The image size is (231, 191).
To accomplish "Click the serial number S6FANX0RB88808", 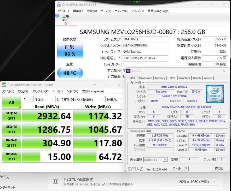I will 145,45.
